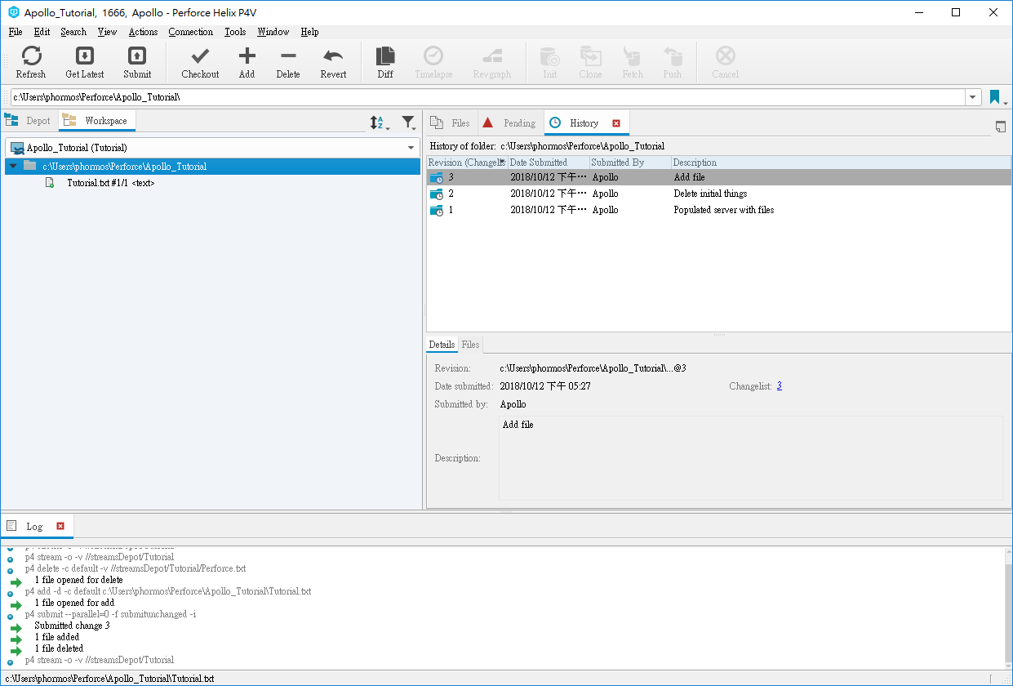Click the Changelist 3 link in Details
Screen dimensions: 1013x686
click(779, 385)
